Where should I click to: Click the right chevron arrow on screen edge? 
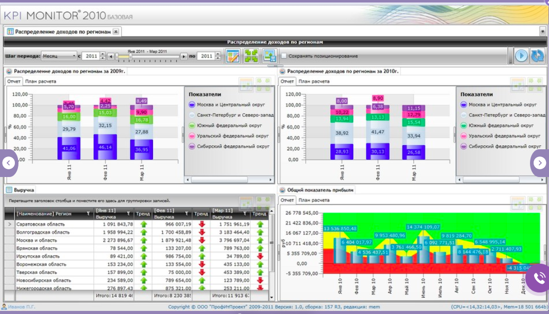tap(540, 162)
